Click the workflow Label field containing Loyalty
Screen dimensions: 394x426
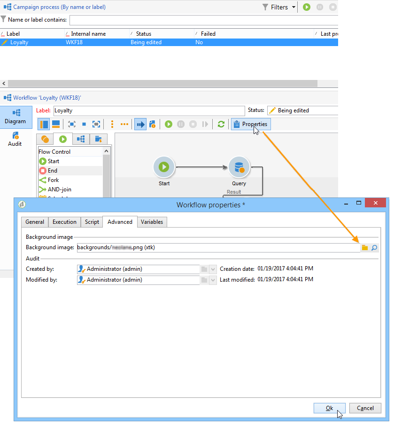coord(149,111)
